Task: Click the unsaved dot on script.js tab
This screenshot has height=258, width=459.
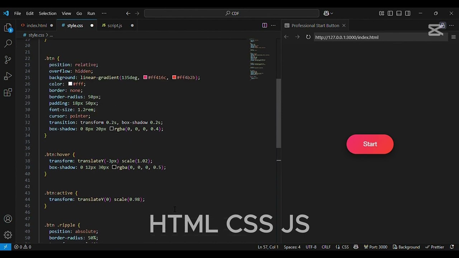Action: click(132, 25)
